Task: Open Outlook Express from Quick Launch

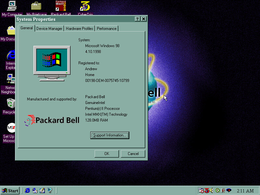Action: pos(35,190)
